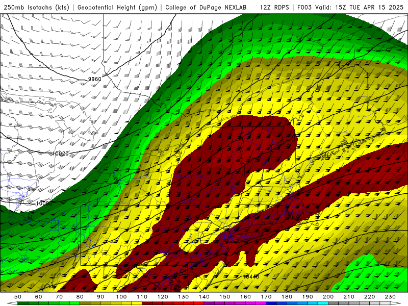Image resolution: width=408 pixels, height=306 pixels.
Task: Click the '12Z RDPS' model run label
Action: click(x=274, y=7)
